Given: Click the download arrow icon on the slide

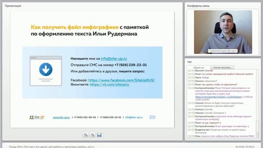Looking at the screenshot, I should [46, 69].
